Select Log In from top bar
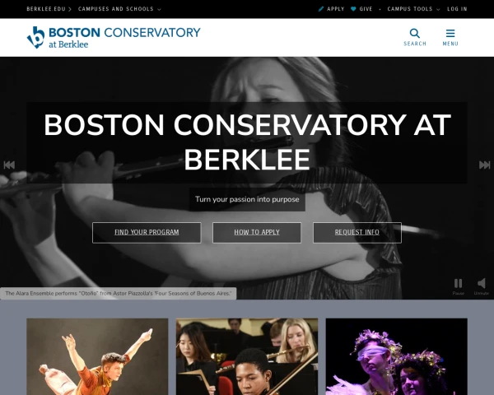The height and width of the screenshot is (395, 494). 457,9
